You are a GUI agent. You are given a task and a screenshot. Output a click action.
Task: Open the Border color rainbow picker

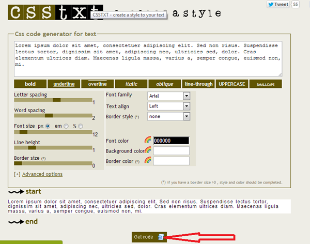[148, 160]
